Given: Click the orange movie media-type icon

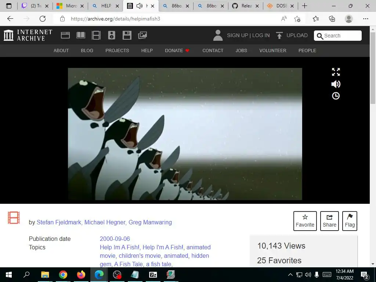Looking at the screenshot, I should coord(14,217).
